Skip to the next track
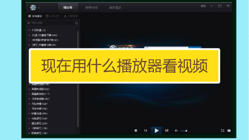The width and height of the screenshot is (249, 140). [167, 131]
